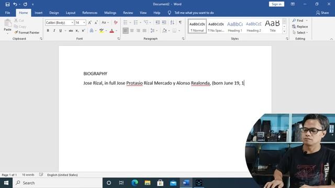Toggle strikethrough formatting
The image size is (335, 188).
pos(71,31)
